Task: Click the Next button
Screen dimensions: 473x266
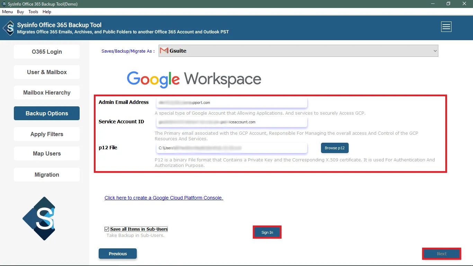Action: point(441,254)
